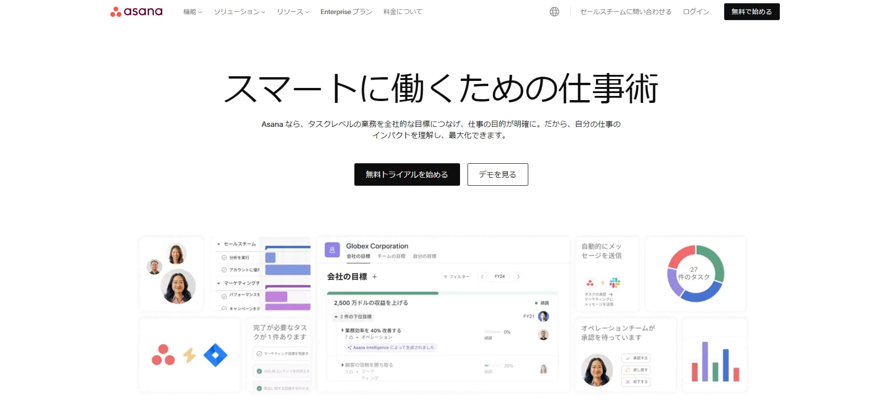Click the green revenue goal progress bar

[382, 293]
